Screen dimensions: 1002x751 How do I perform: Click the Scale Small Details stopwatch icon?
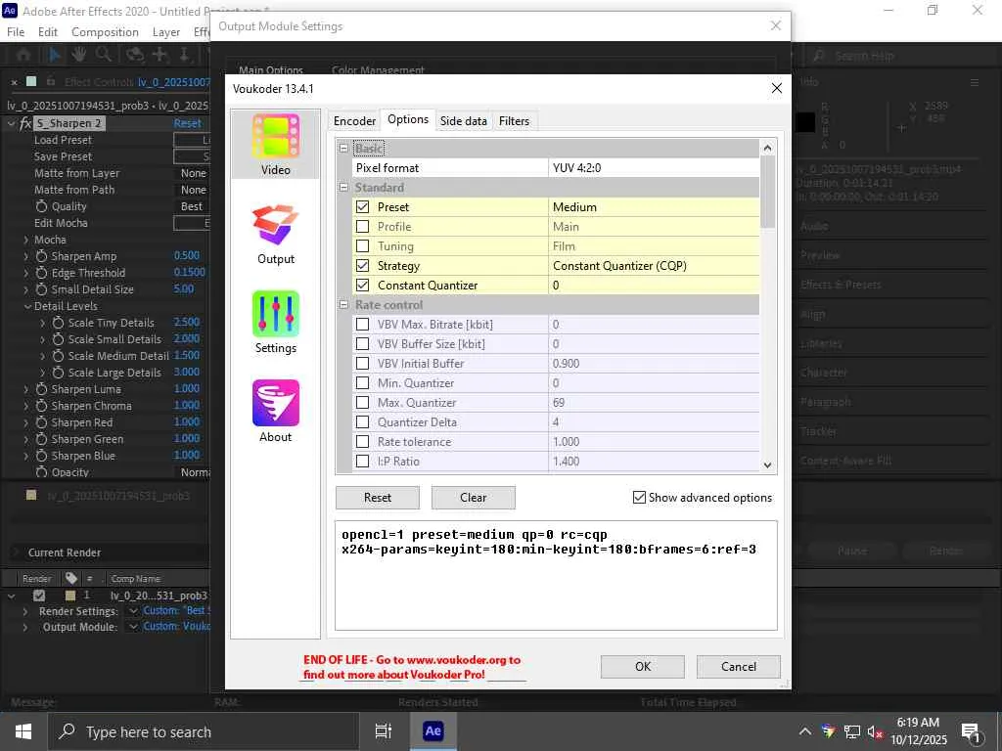coord(58,339)
